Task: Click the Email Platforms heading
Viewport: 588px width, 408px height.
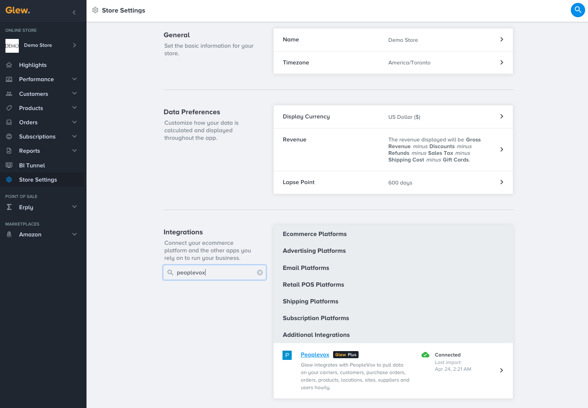Action: coord(306,268)
